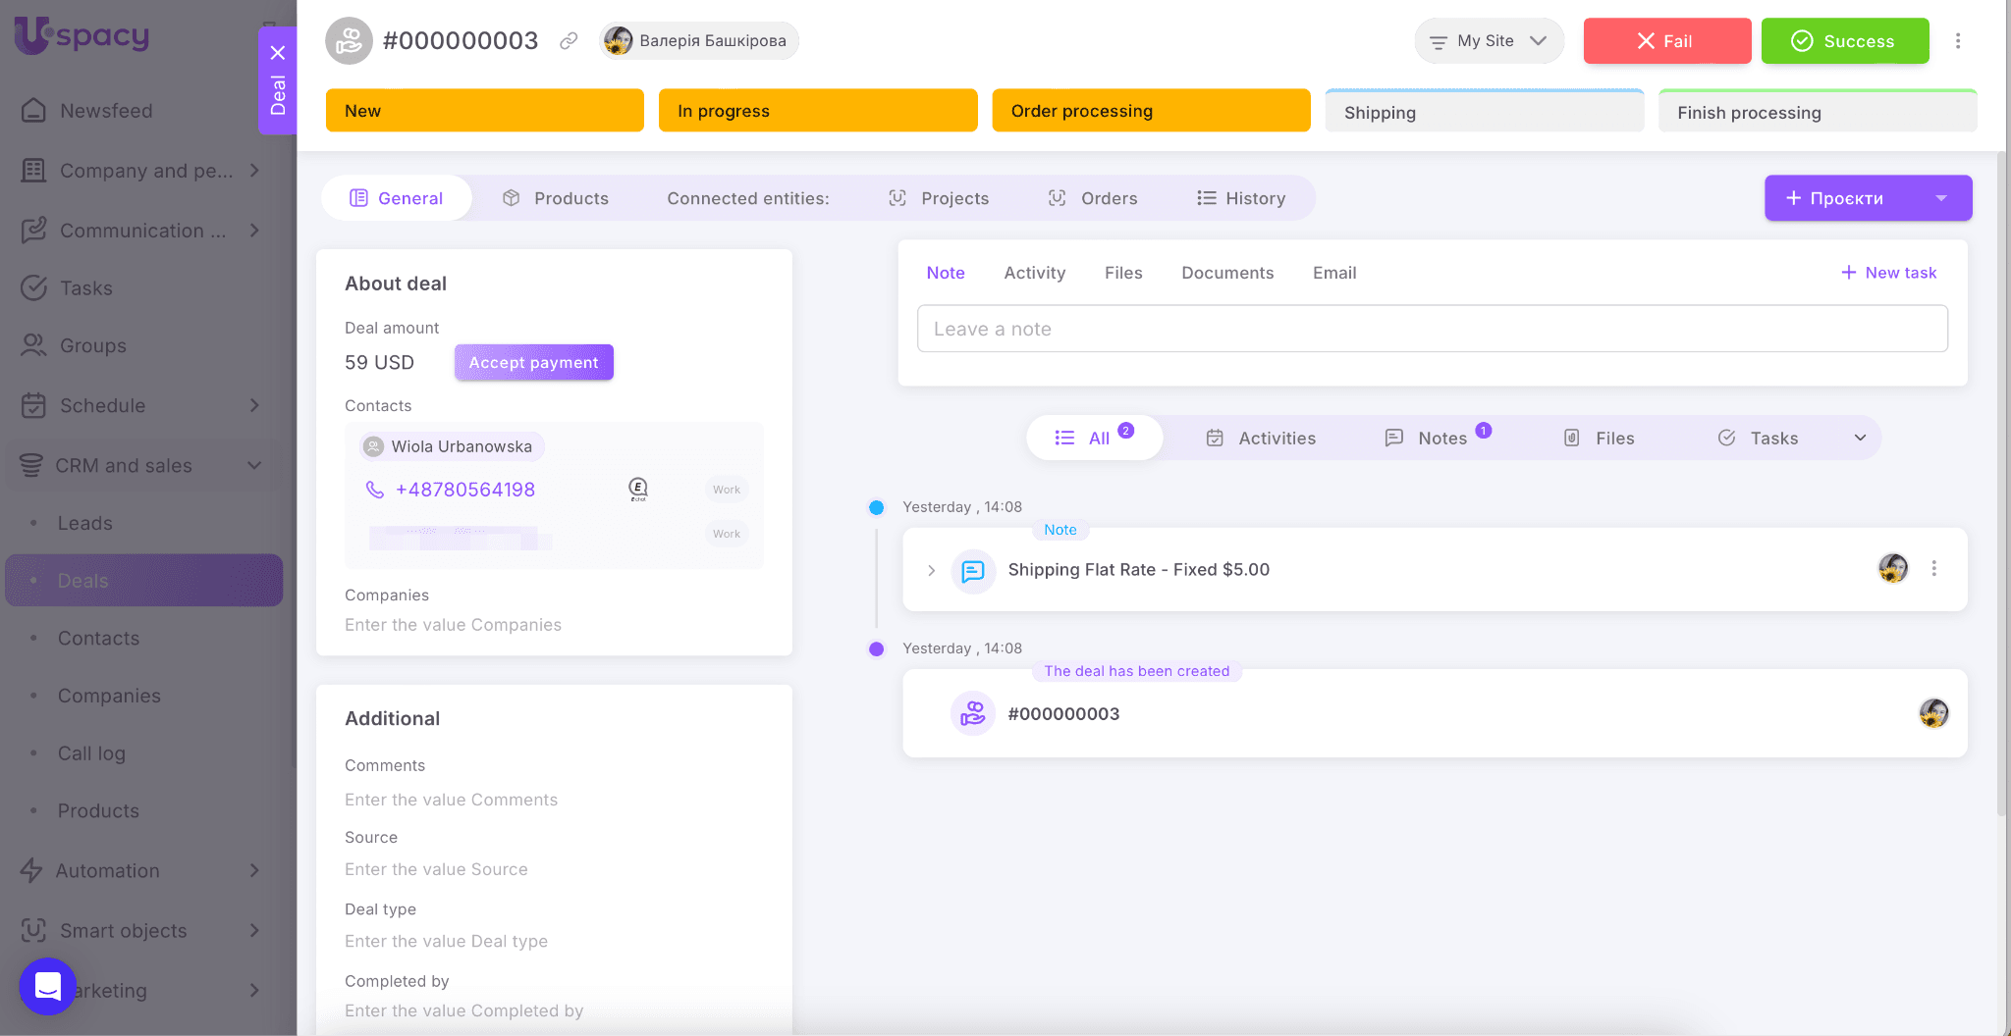
Task: Mark deal as Success
Action: tap(1844, 41)
